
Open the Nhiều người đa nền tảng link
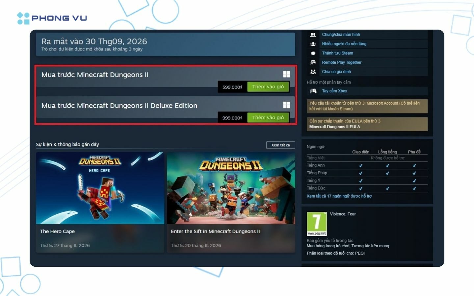pos(344,44)
